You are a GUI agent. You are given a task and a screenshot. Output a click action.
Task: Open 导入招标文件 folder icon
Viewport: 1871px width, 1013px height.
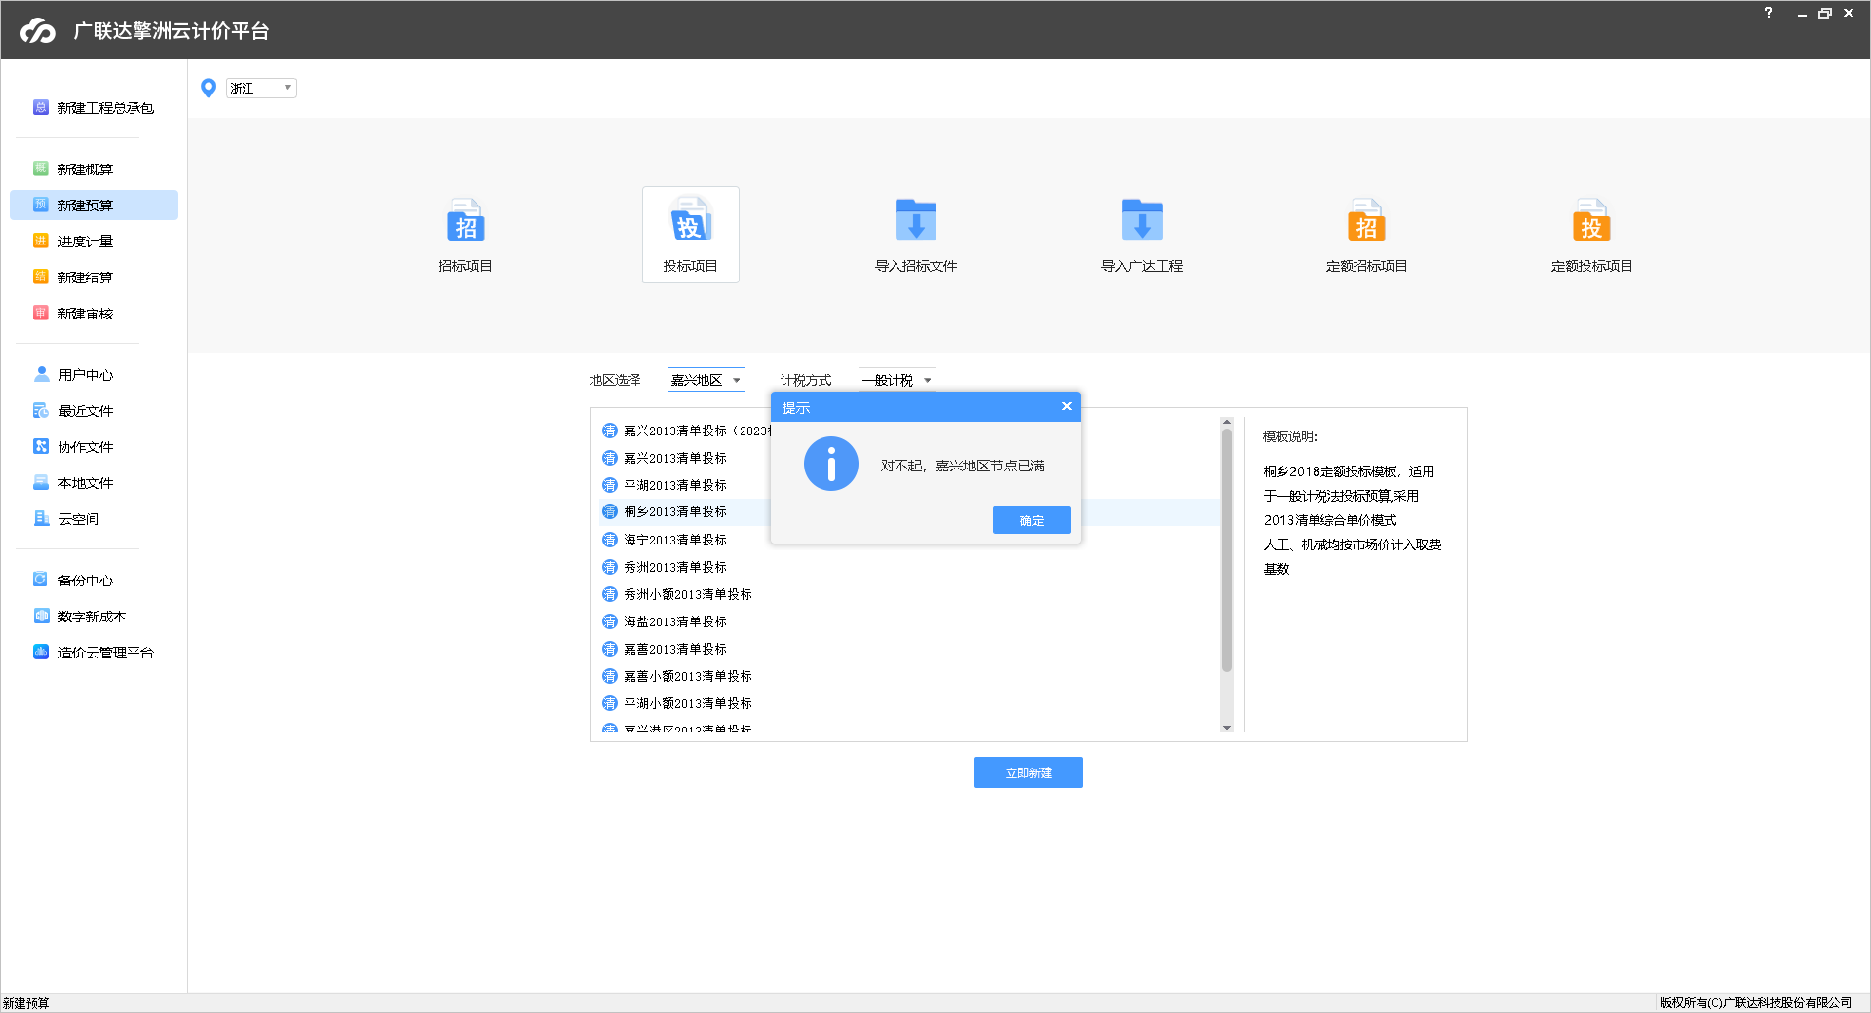point(915,220)
